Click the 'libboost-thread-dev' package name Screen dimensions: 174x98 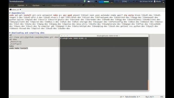coord(20,28)
